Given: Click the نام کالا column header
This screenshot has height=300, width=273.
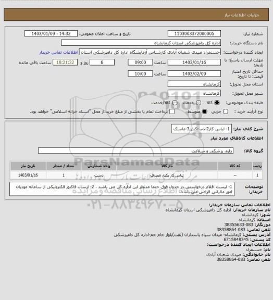Looking at the screenshot, I should pos(167,166).
